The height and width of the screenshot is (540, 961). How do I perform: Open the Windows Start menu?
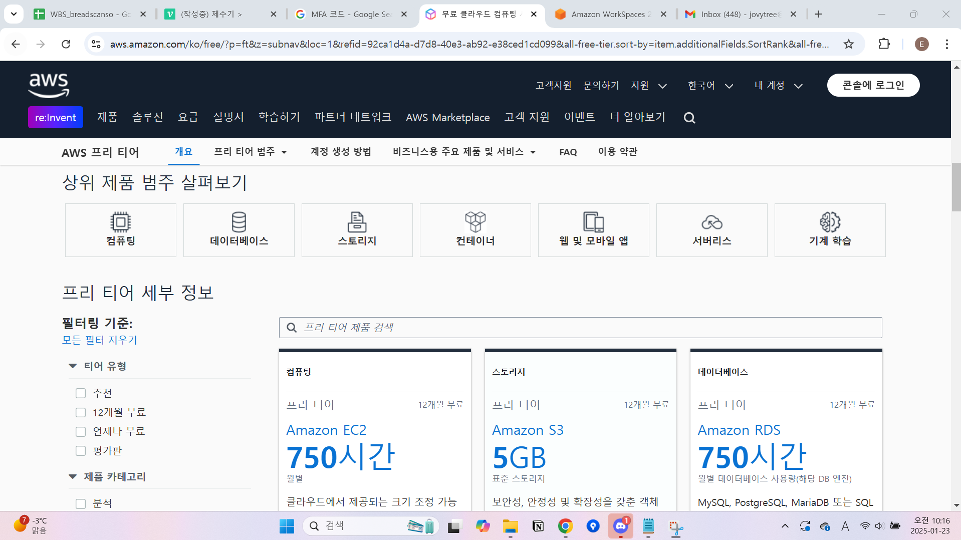click(x=287, y=526)
